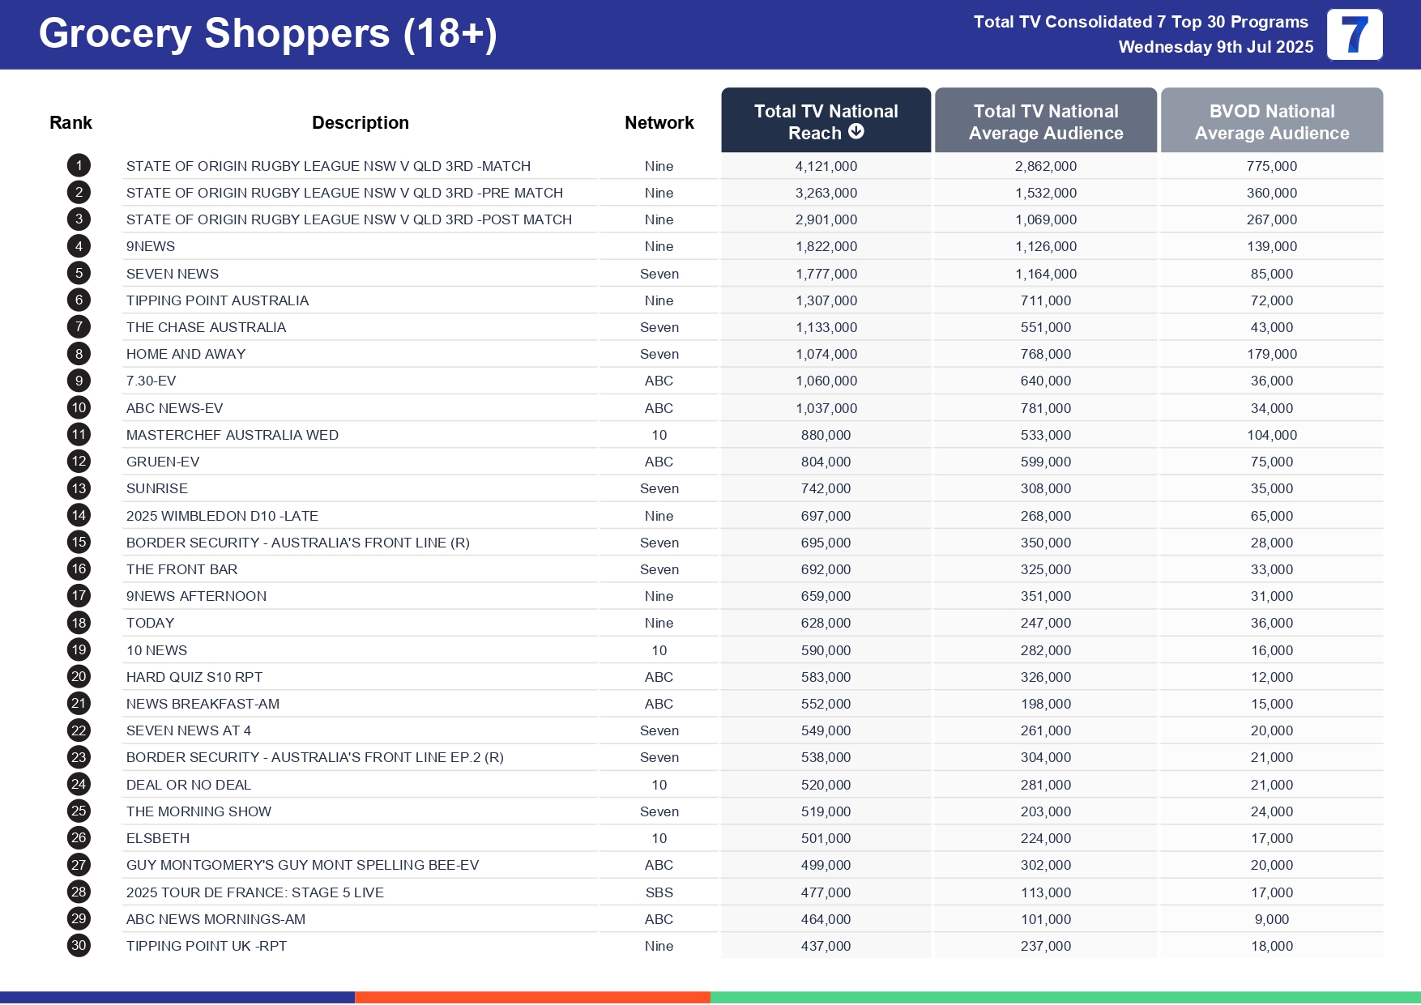Select the rank 16 circle badge

[x=79, y=569]
